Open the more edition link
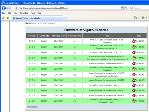149x112 pixels. pyautogui.click(x=32, y=107)
